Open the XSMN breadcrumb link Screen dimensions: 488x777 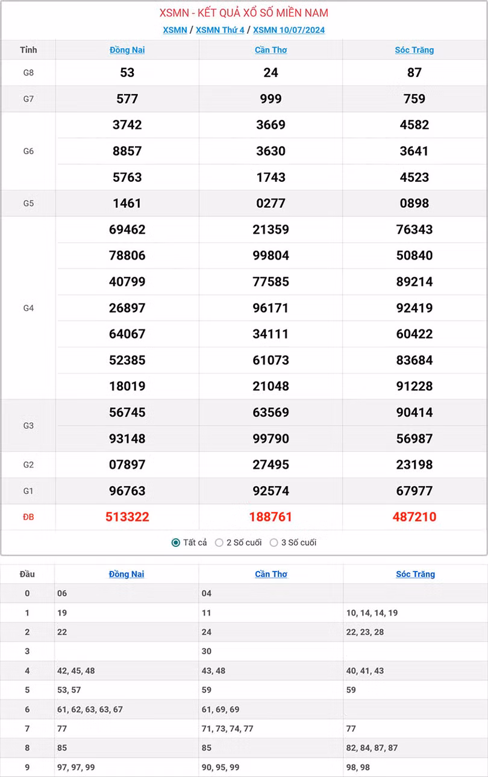(x=175, y=30)
